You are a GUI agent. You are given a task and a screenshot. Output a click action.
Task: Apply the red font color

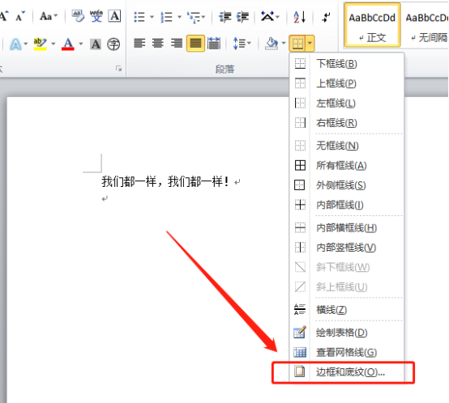pyautogui.click(x=68, y=44)
